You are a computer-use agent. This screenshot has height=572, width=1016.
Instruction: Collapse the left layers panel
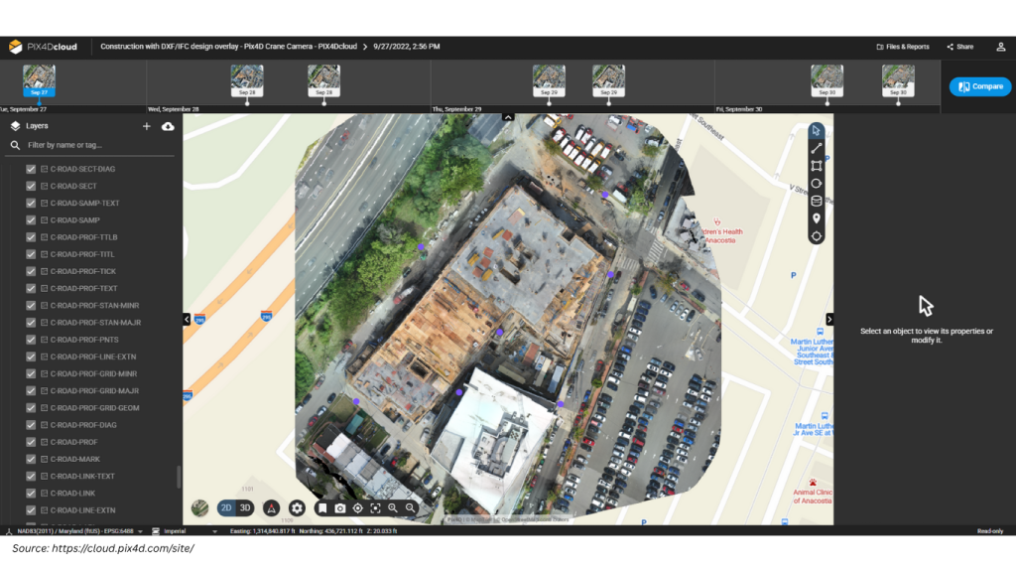(187, 319)
